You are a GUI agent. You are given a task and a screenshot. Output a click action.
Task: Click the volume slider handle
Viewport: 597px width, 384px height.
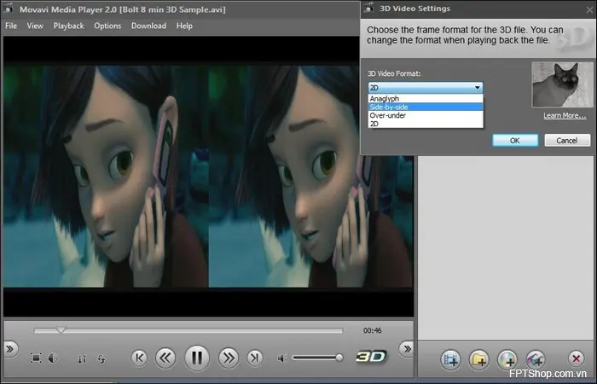pos(339,358)
